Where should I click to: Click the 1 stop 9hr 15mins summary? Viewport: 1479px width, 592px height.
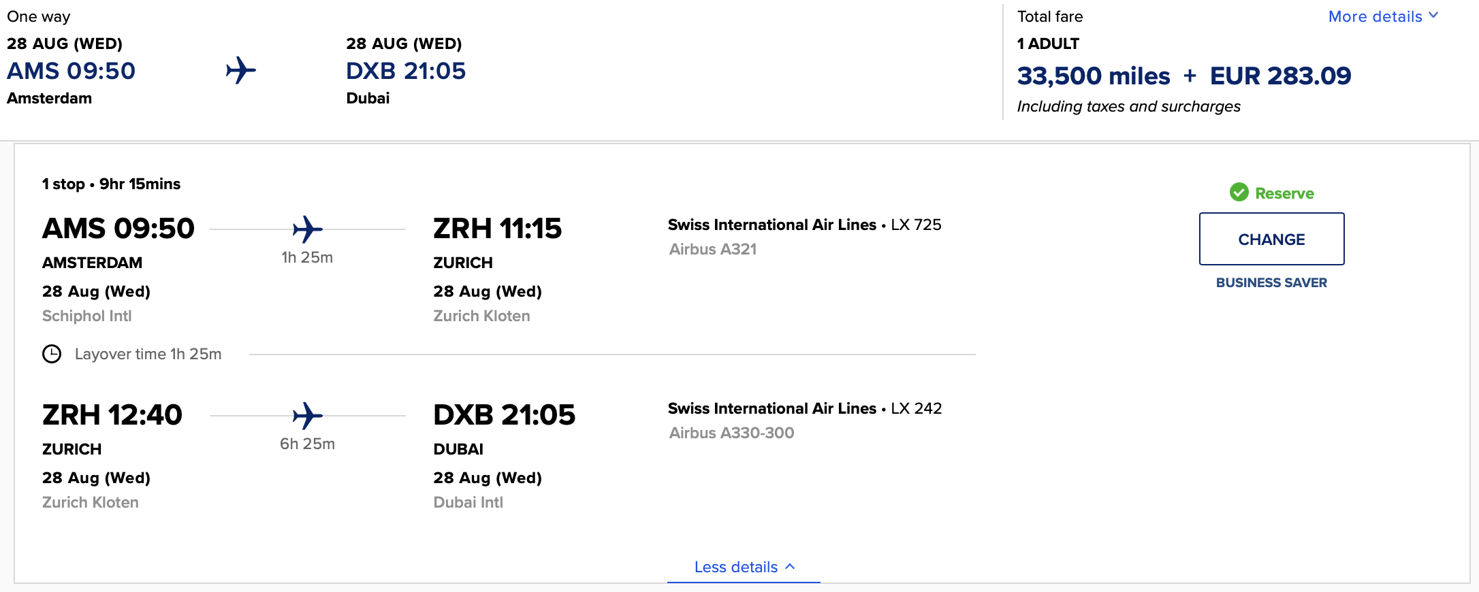(x=111, y=184)
